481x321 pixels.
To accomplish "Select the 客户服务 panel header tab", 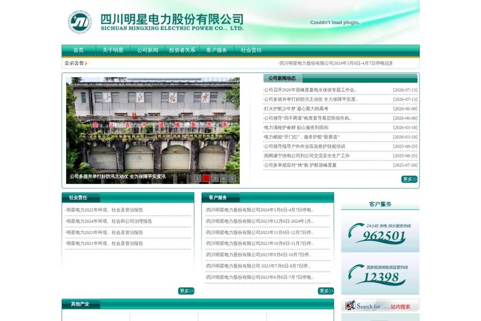I will click(221, 197).
